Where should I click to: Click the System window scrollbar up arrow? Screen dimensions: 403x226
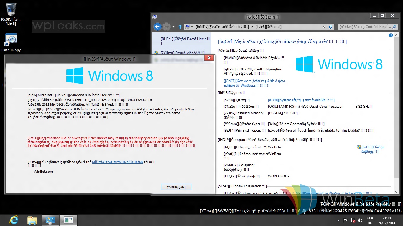tap(397, 35)
